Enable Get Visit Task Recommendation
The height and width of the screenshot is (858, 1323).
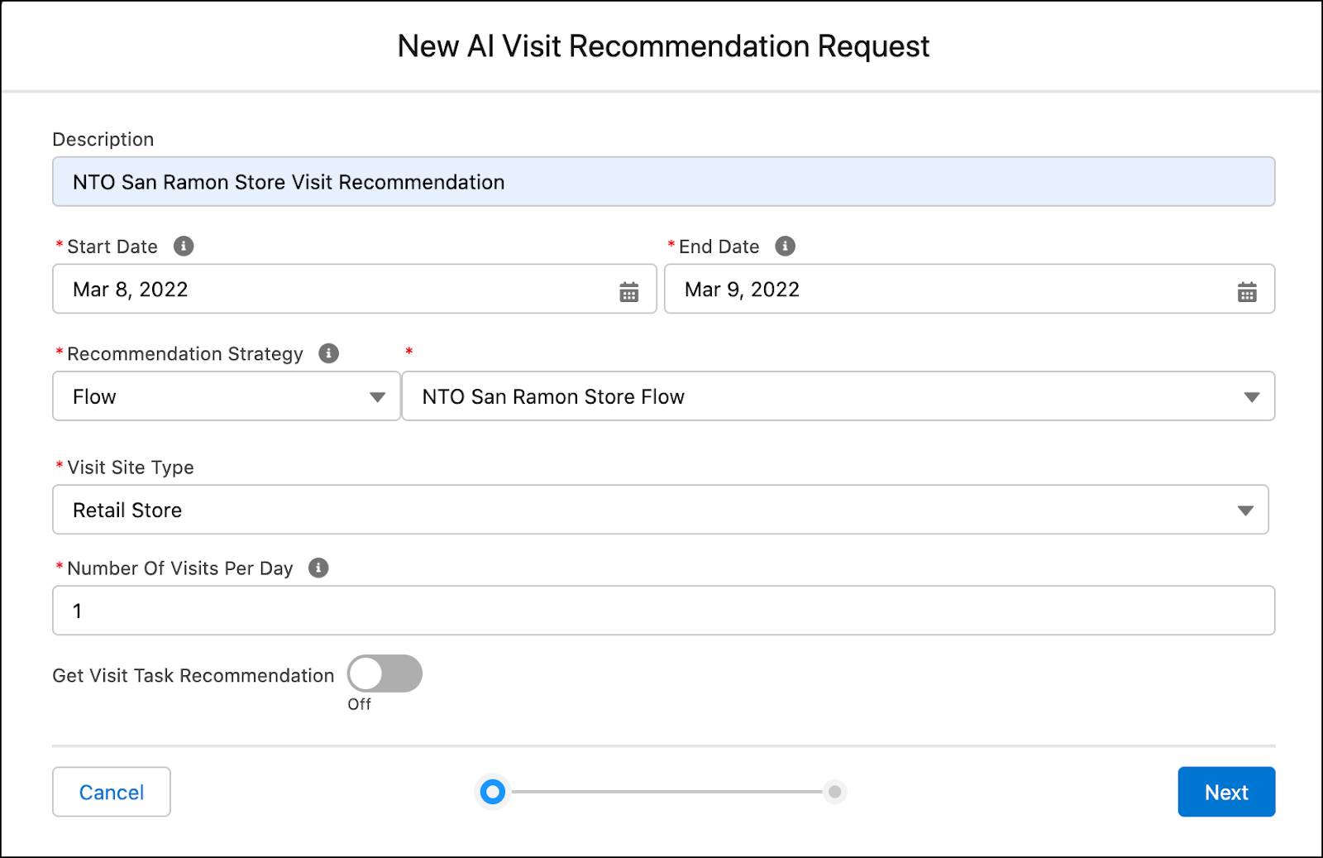384,674
